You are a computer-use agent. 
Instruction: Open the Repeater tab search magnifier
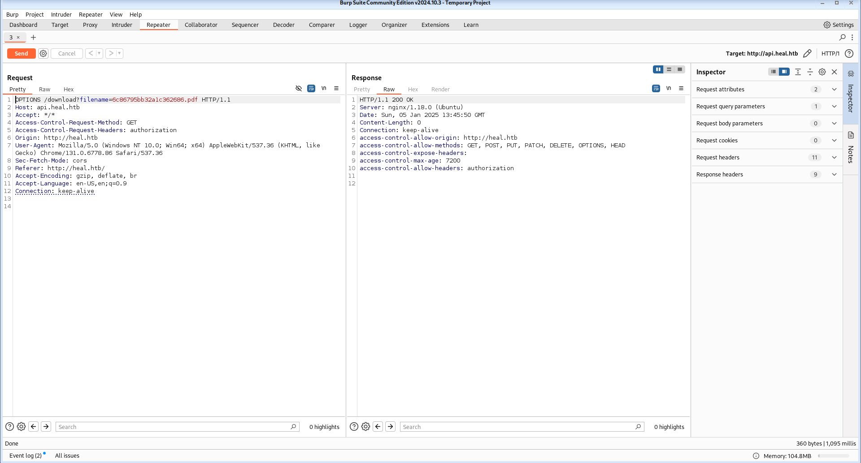click(x=842, y=38)
